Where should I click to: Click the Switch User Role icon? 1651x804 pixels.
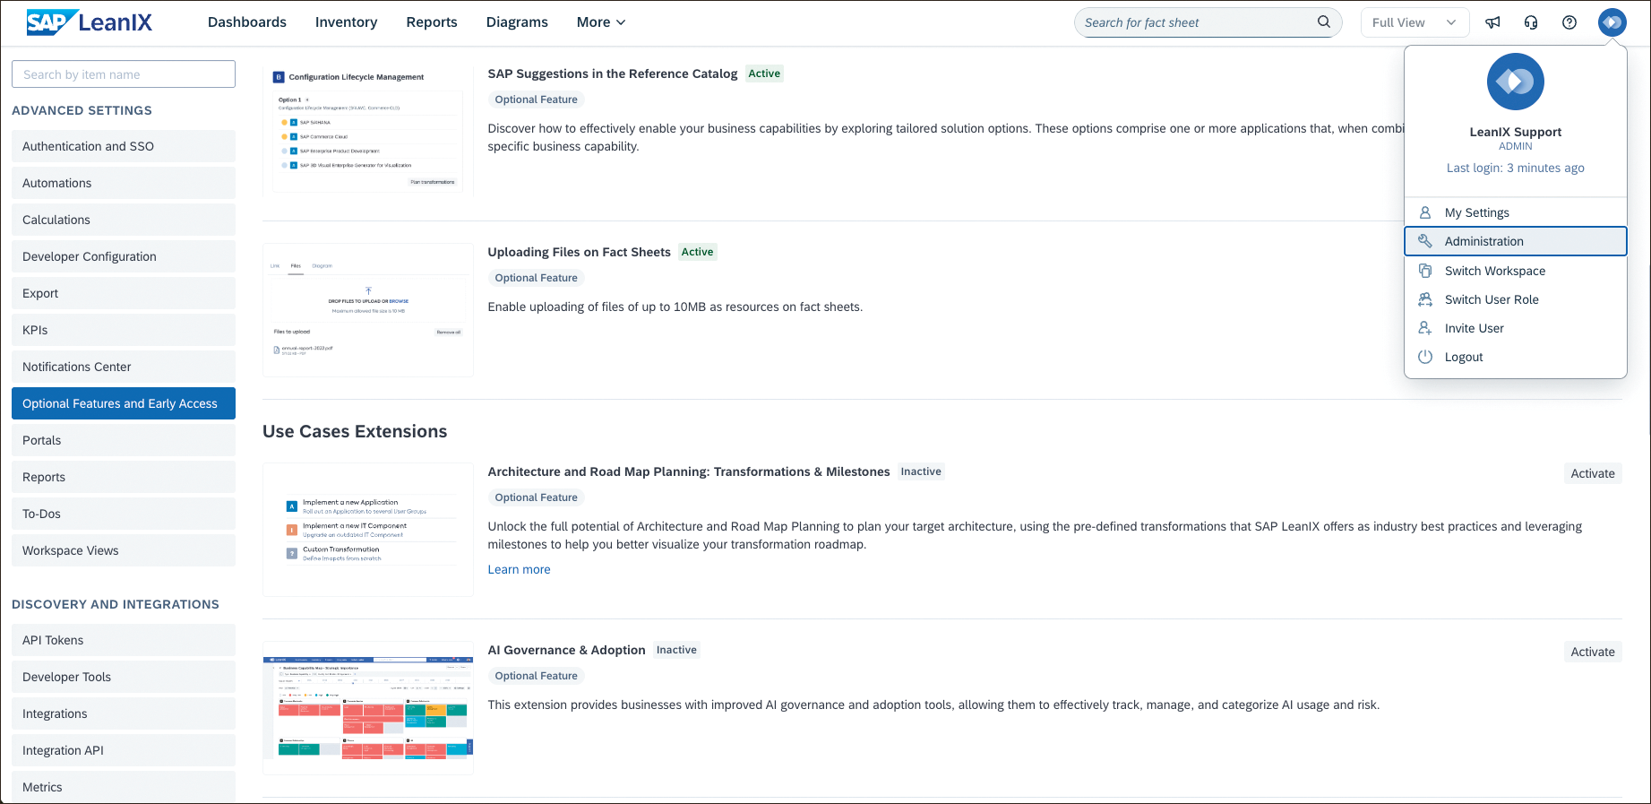(x=1425, y=299)
